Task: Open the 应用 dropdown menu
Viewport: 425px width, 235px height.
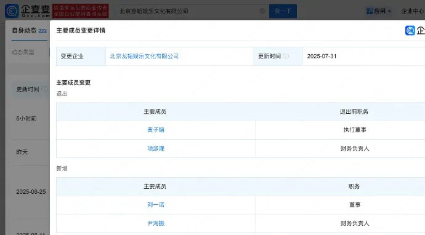Action: coord(379,11)
